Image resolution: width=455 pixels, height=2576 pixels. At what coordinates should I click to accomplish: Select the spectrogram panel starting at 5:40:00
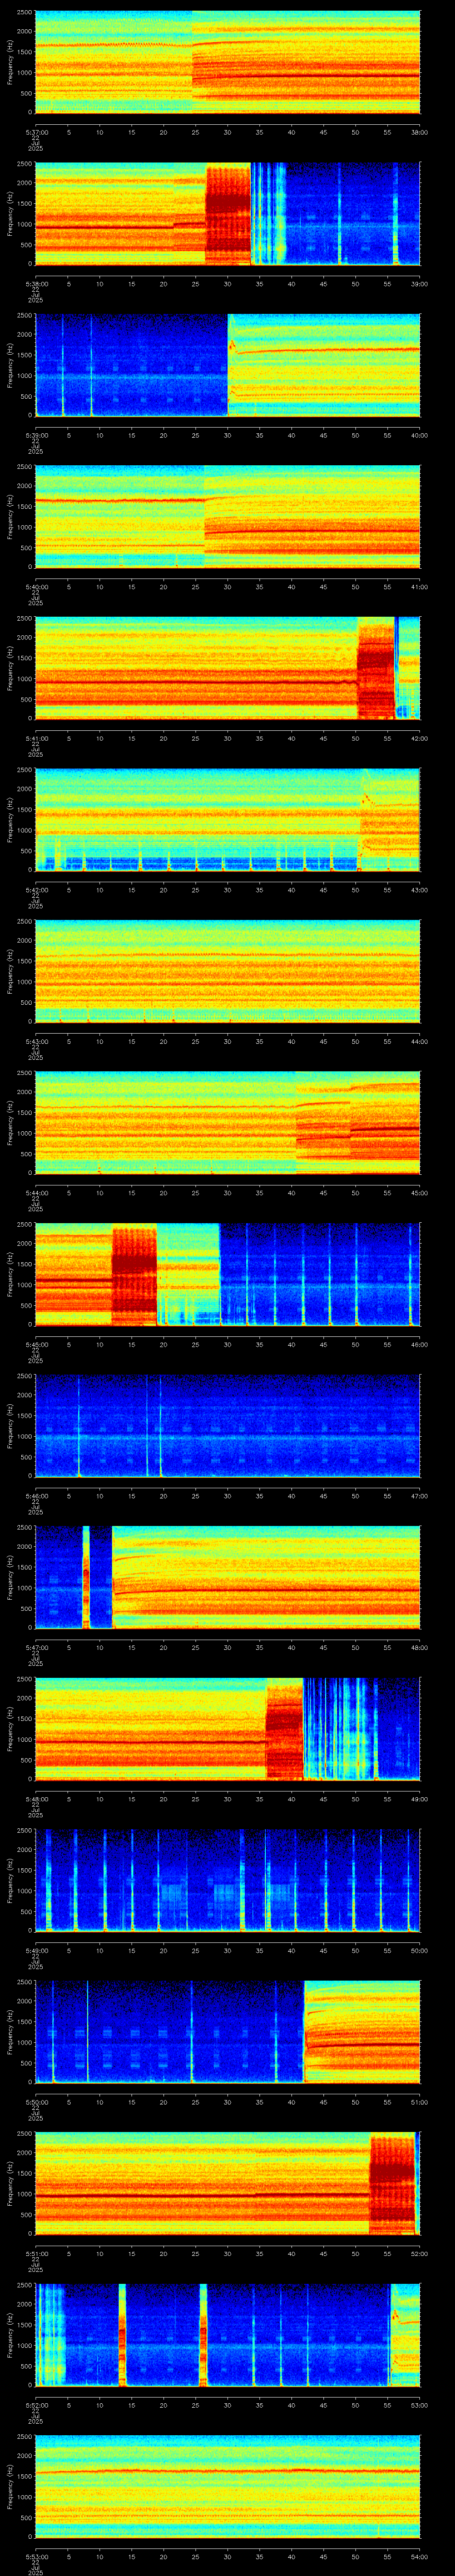point(228,517)
